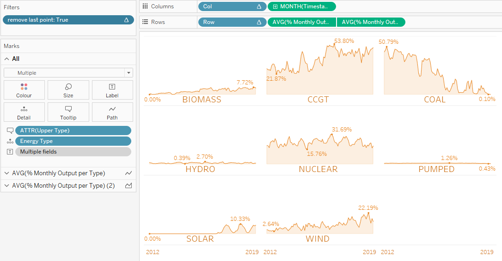The width and height of the screenshot is (502, 261).
Task: Expand AVG(% Monthly Output per Type) (2) section
Action: click(7, 186)
